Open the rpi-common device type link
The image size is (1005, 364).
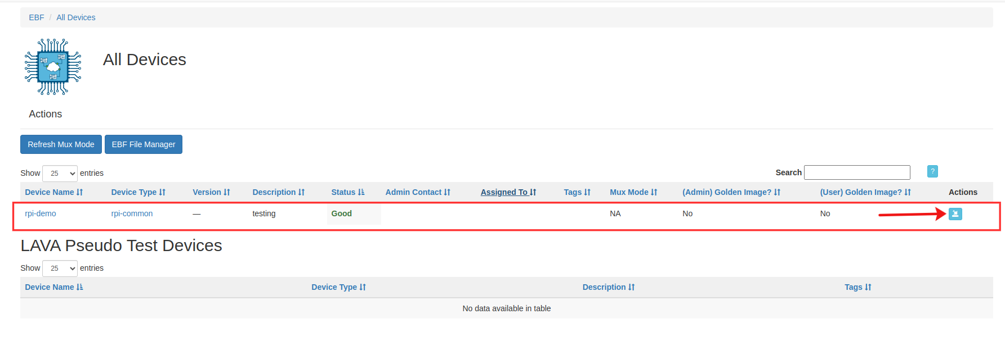pyautogui.click(x=132, y=213)
